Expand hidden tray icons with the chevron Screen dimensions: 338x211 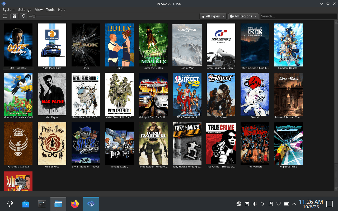294,204
